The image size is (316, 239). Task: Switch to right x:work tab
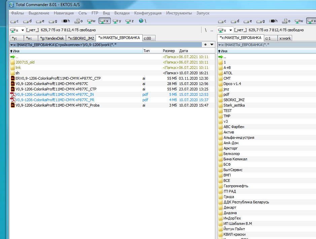click(x=285, y=38)
